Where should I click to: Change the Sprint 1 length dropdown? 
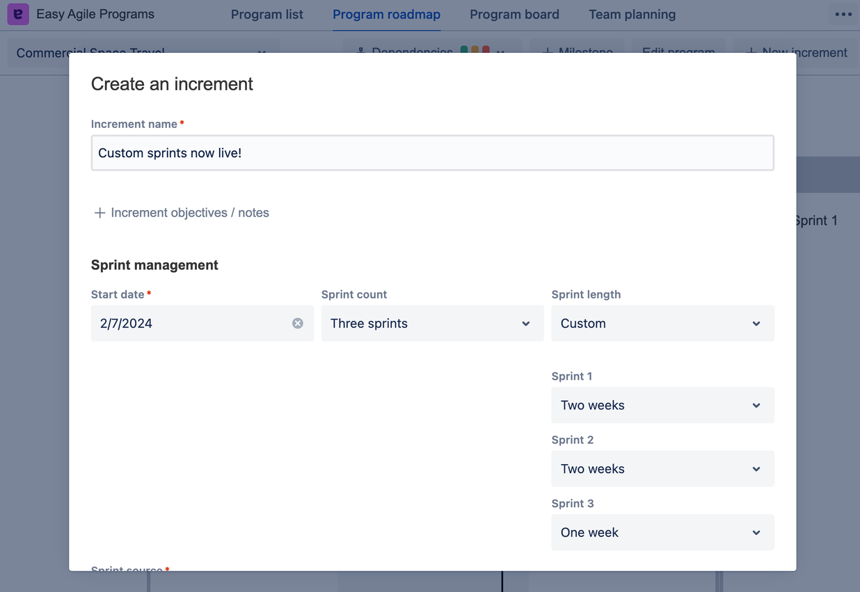coord(662,405)
